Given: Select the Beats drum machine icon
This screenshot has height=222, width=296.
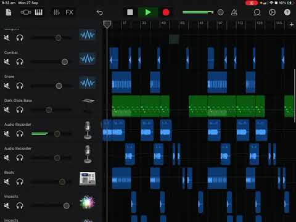Looking at the screenshot, I should pos(88,179).
